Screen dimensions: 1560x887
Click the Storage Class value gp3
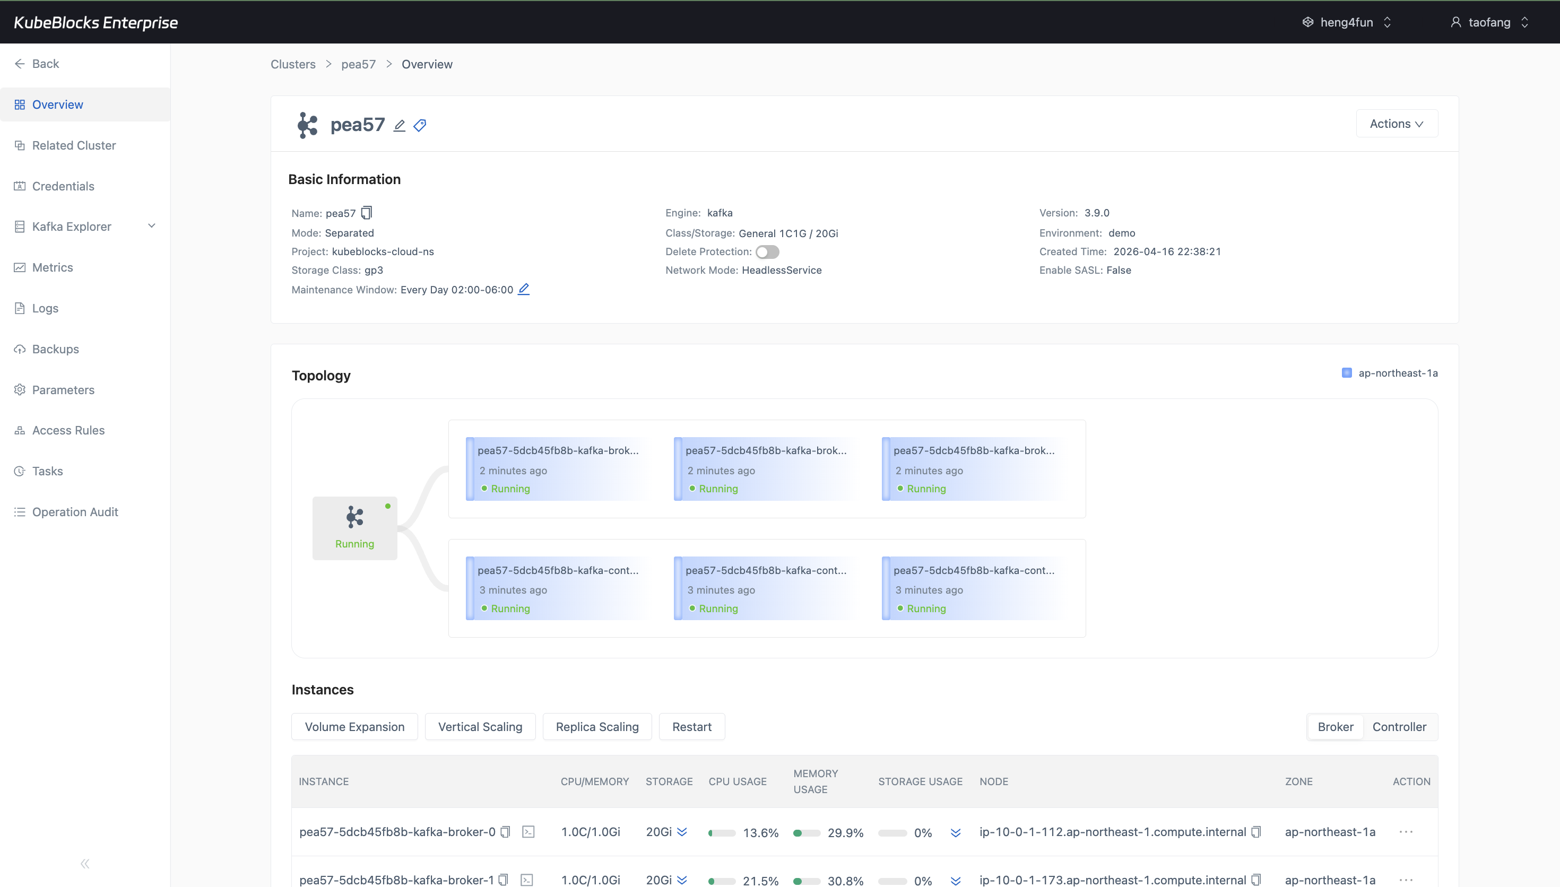(x=374, y=270)
